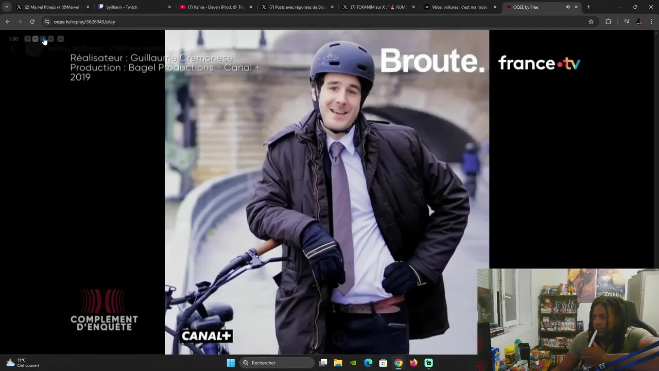This screenshot has width=659, height=371.
Task: View site information for oqee.tv
Action: coord(47,22)
